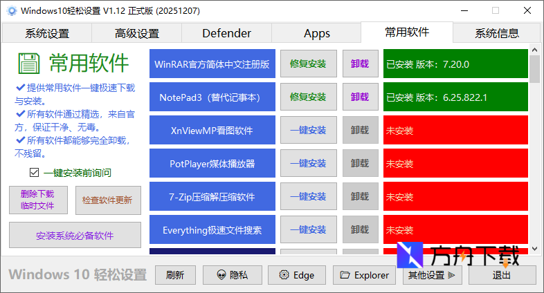Image resolution: width=544 pixels, height=293 pixels.
Task: Click the NotePad3（替代记事本）button
Action: 212,97
